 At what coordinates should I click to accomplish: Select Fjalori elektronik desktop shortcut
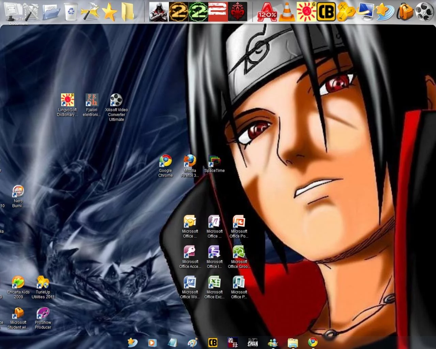coord(92,105)
